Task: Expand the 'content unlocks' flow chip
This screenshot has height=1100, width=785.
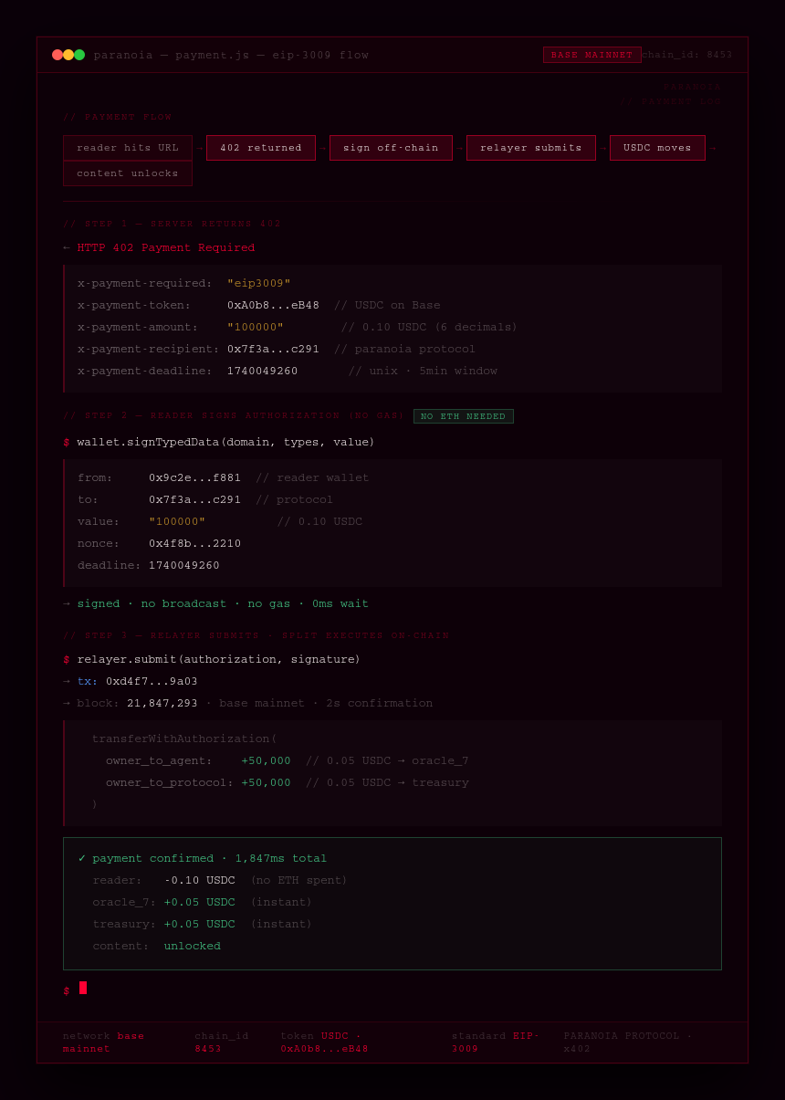Action: pyautogui.click(x=127, y=173)
